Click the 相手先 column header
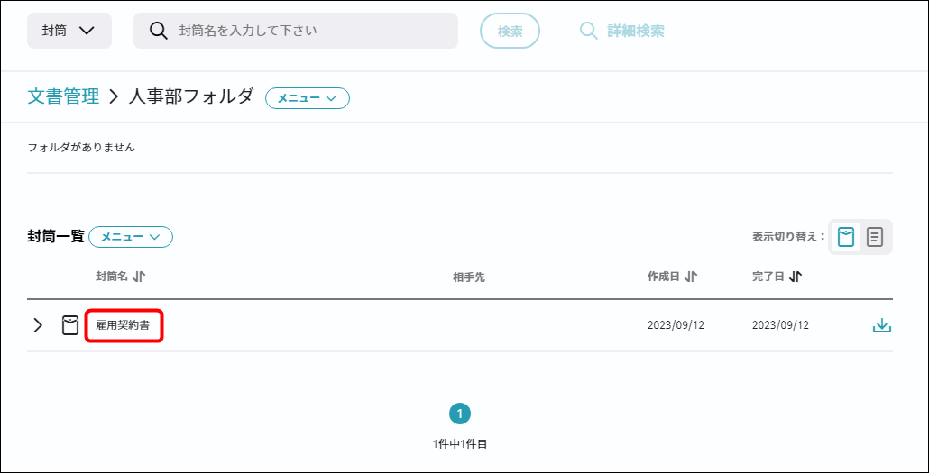The width and height of the screenshot is (929, 473). coord(469,277)
